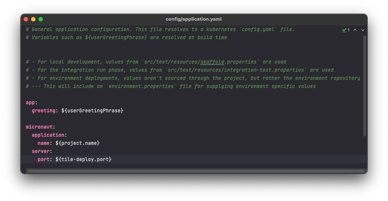Click the 'greeting' YAML key
This screenshot has height=201, width=388.
(x=44, y=111)
